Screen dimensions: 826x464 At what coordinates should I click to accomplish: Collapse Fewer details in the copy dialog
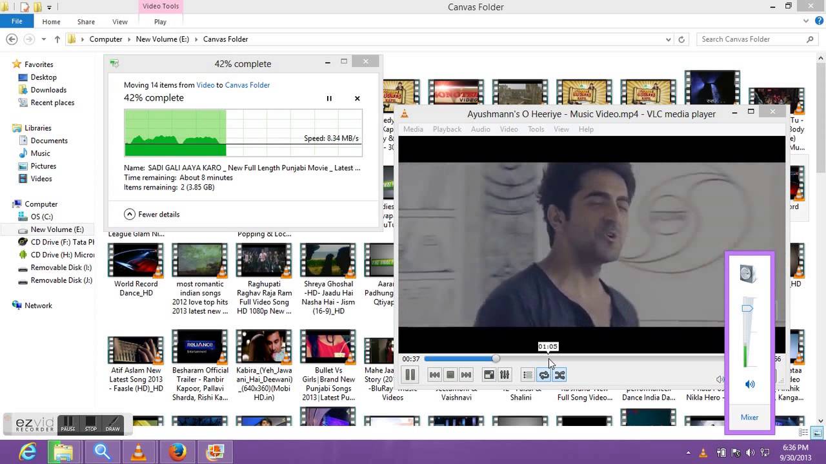click(x=152, y=214)
